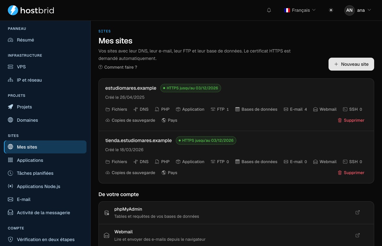Open Pays for estudiomares.example

169,120
